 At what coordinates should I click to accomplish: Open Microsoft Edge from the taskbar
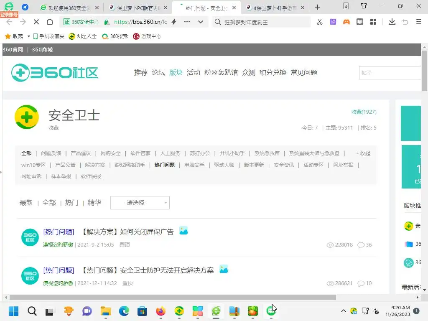124,311
